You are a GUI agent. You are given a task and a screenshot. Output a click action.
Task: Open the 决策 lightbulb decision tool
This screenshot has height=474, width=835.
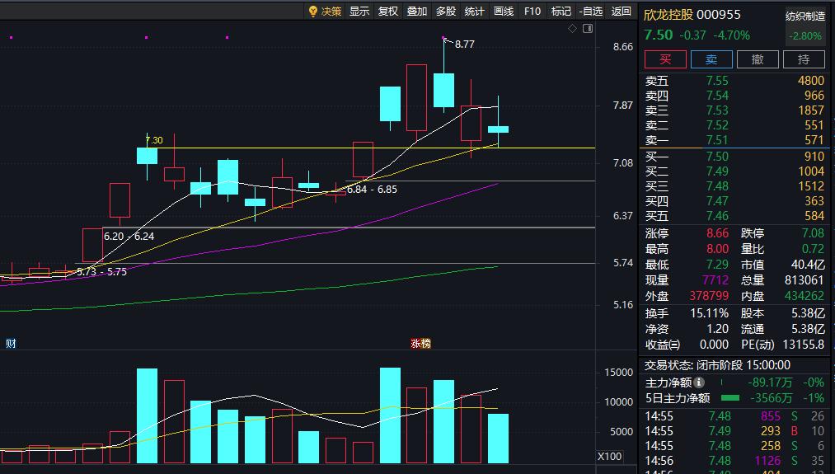pos(325,12)
